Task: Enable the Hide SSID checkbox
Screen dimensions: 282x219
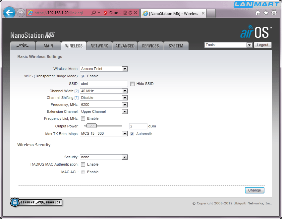Action: 132,84
